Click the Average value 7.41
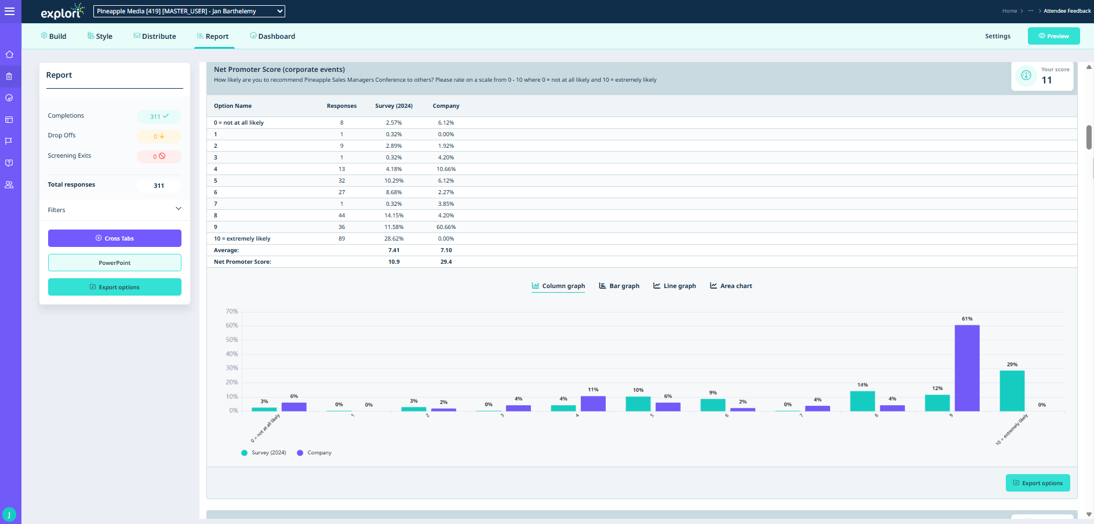The width and height of the screenshot is (1094, 524). coord(394,250)
